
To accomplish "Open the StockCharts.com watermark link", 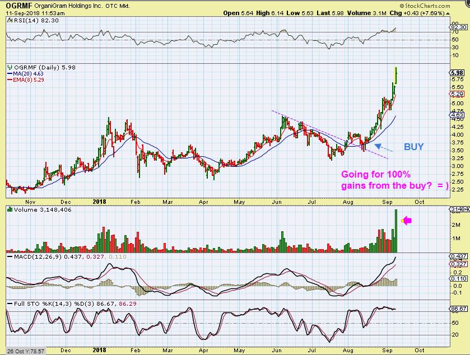I will [425, 6].
